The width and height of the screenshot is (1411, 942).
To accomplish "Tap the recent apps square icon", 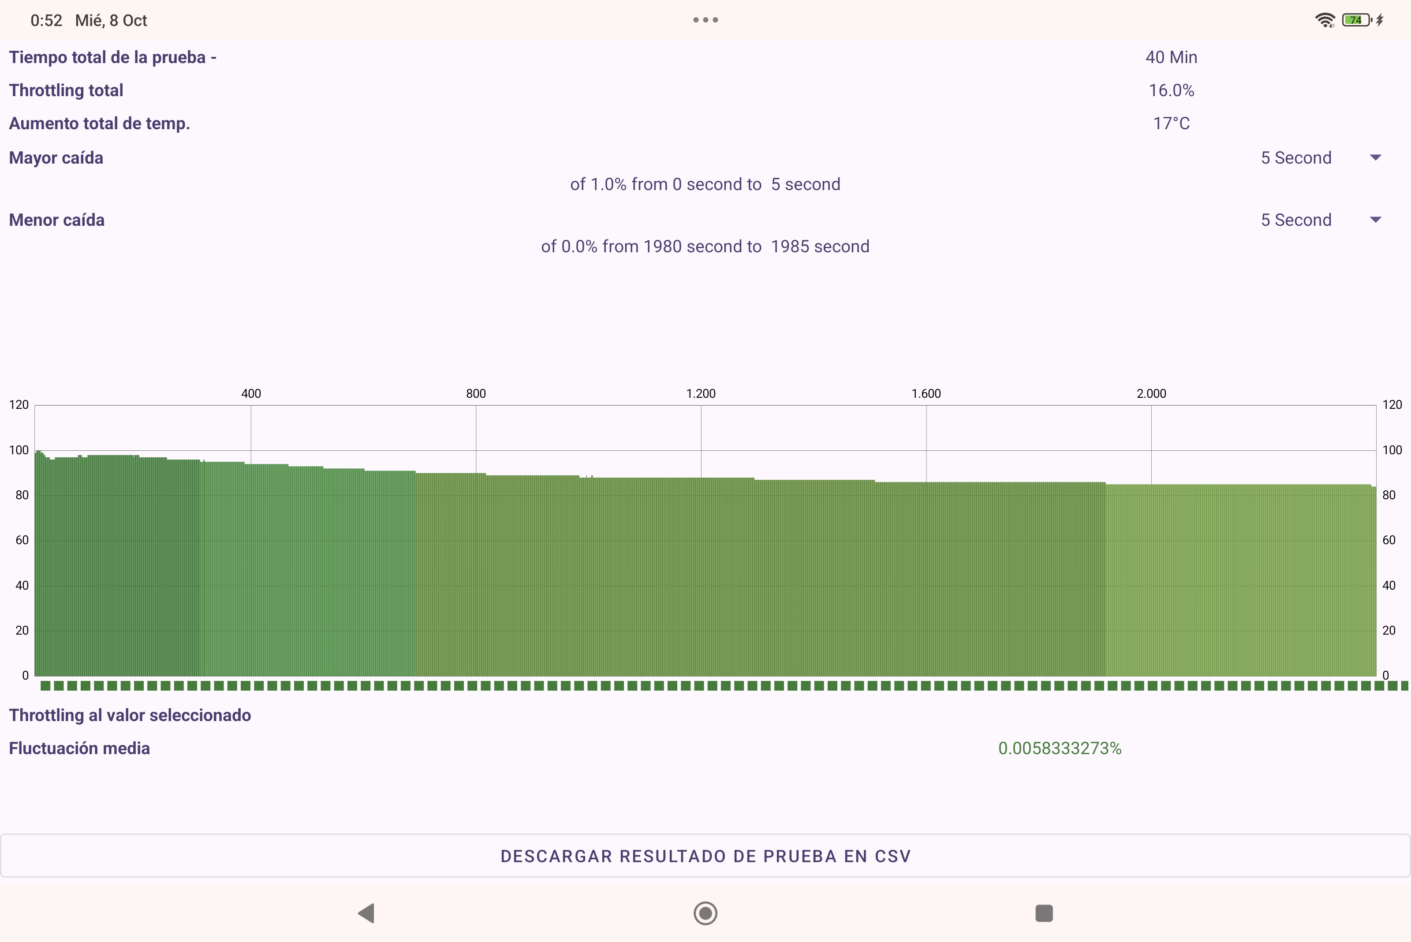I will coord(1044,913).
